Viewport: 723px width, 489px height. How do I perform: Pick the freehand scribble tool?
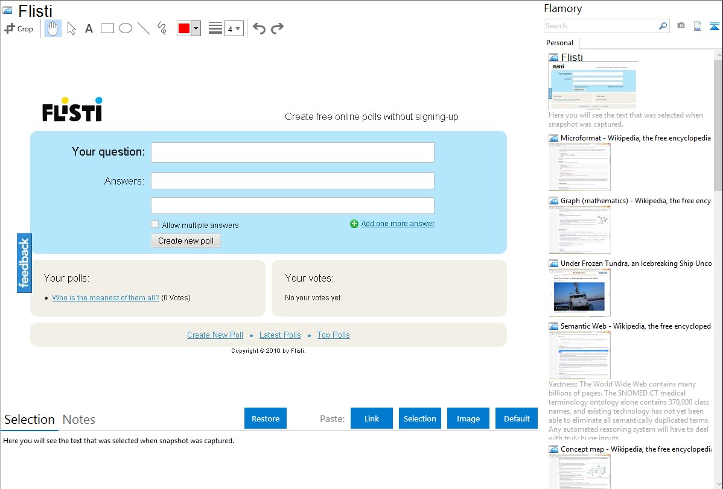point(162,28)
